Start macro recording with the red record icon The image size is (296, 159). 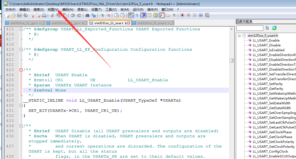pyautogui.click(x=182, y=15)
